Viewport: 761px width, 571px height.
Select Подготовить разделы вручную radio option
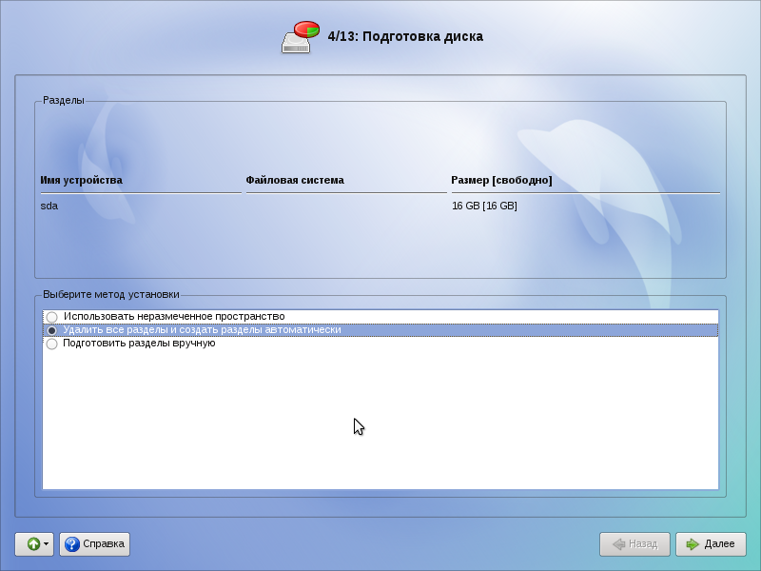[x=51, y=344]
